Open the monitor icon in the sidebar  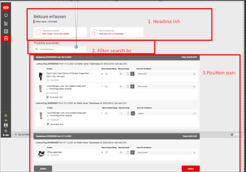click(6, 16)
